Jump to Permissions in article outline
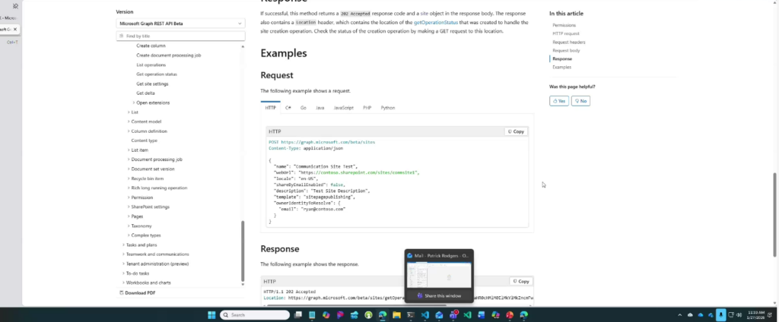Viewport: 779px width, 322px height. [564, 25]
